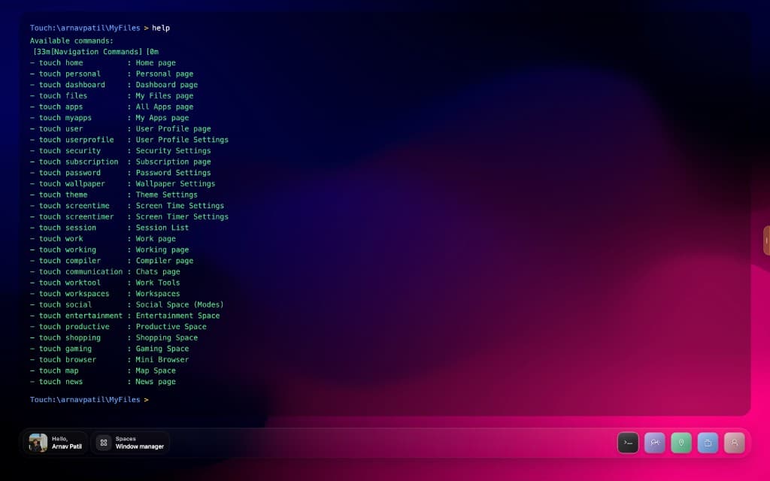Click the 'help' text in the top prompt
The width and height of the screenshot is (770, 481).
coord(160,28)
